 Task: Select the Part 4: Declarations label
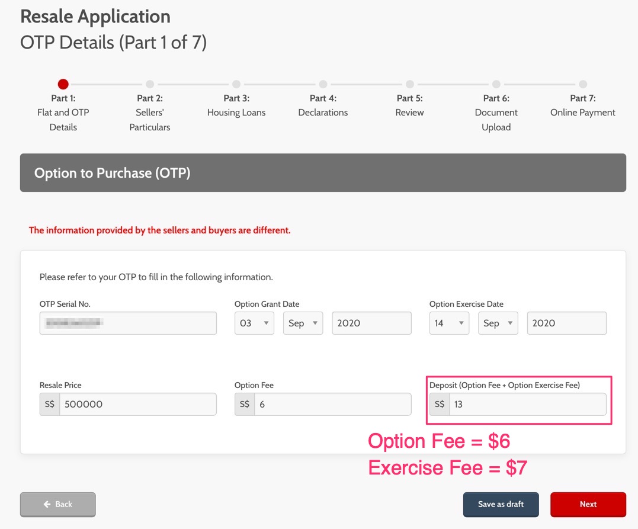[323, 105]
